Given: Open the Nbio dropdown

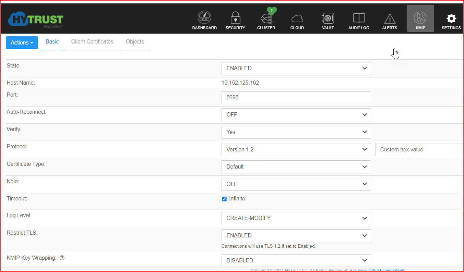Looking at the screenshot, I should [x=296, y=184].
